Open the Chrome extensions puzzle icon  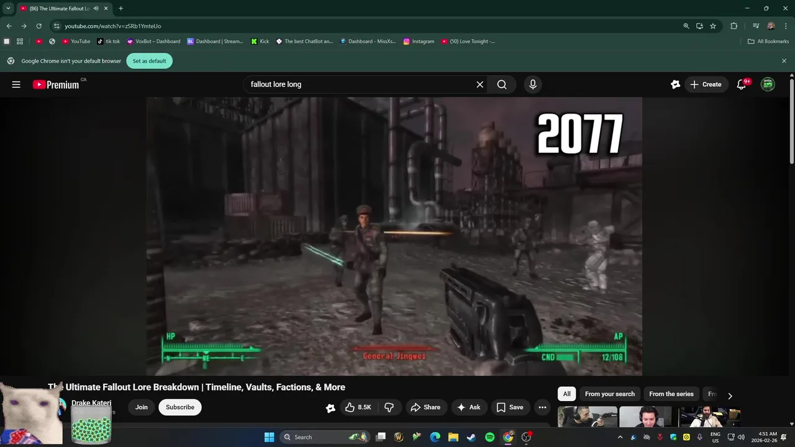click(x=734, y=26)
